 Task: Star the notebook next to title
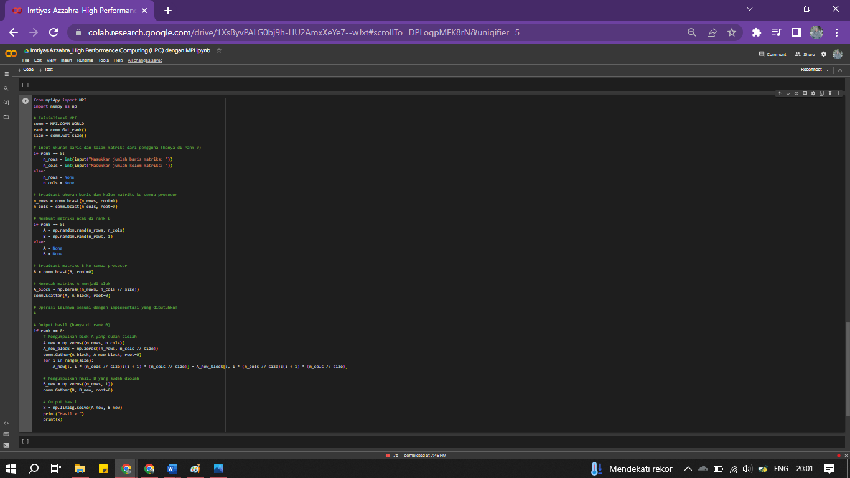[x=219, y=50]
